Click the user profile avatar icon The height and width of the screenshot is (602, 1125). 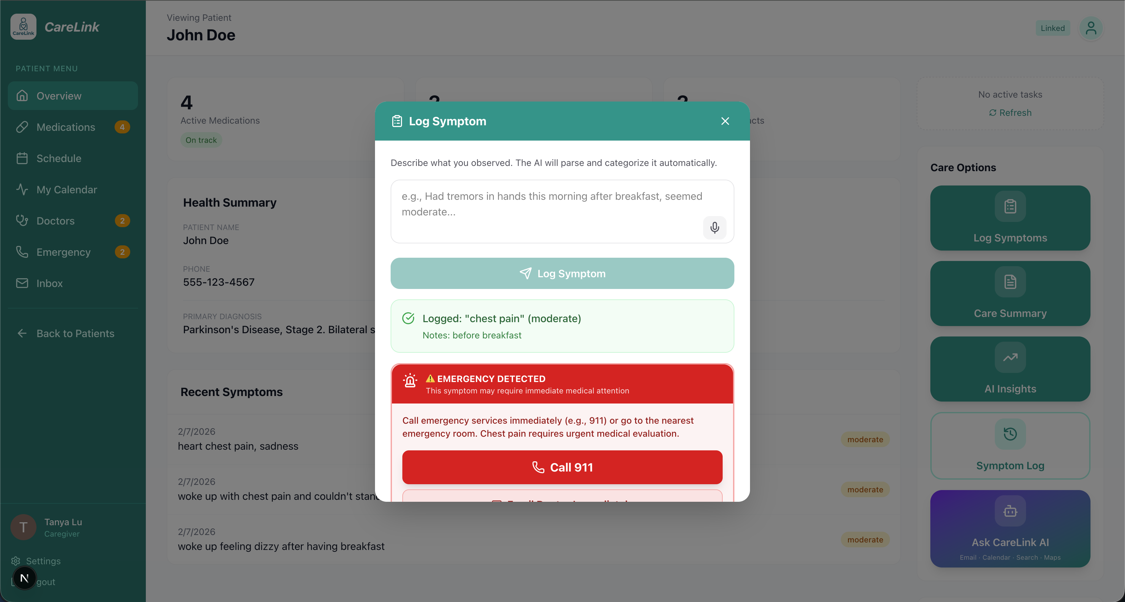(1090, 28)
